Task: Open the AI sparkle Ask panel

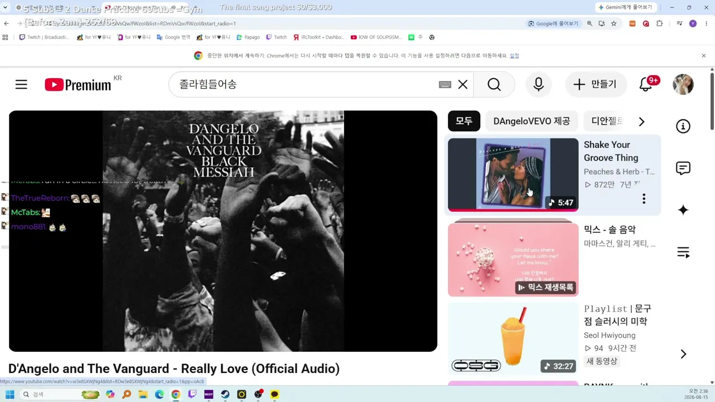Action: point(683,210)
